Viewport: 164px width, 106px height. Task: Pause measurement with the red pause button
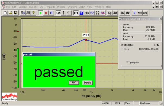point(46,13)
